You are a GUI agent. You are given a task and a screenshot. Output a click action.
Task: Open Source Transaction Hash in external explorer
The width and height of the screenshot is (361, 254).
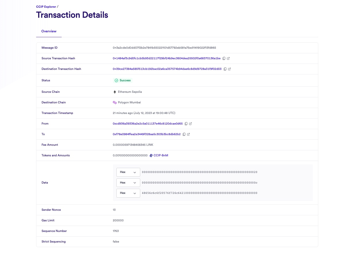pos(228,58)
